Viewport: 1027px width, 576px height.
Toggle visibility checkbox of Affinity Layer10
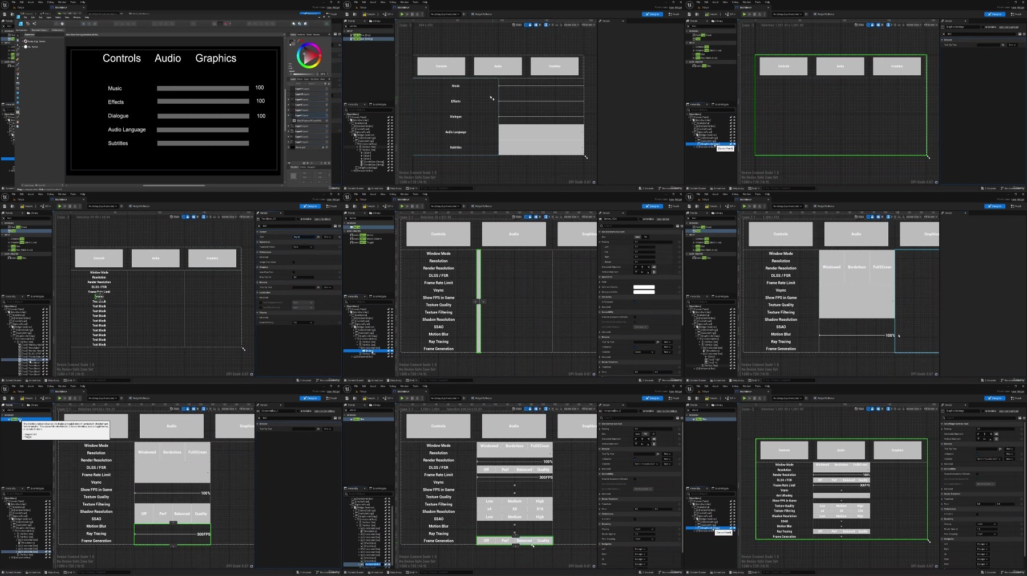click(x=327, y=94)
